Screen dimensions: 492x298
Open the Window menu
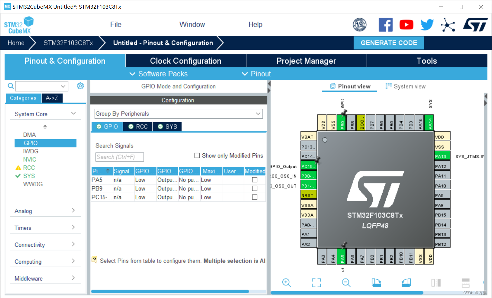pyautogui.click(x=192, y=25)
